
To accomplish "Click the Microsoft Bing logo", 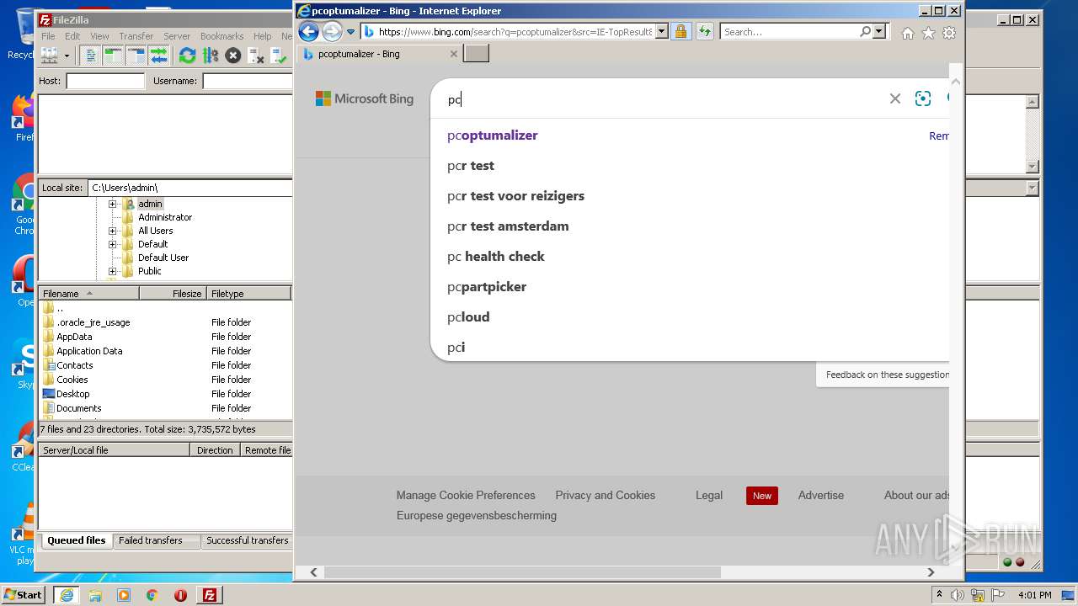I will (x=365, y=98).
